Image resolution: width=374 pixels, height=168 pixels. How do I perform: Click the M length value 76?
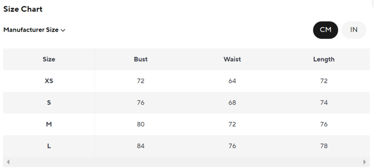point(324,124)
